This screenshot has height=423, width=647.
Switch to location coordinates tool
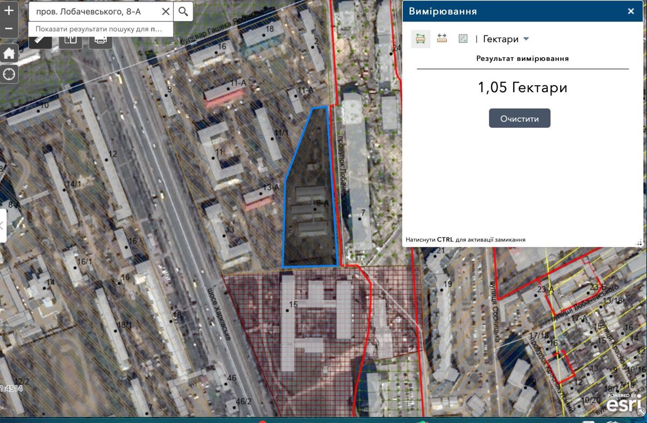[x=463, y=39]
